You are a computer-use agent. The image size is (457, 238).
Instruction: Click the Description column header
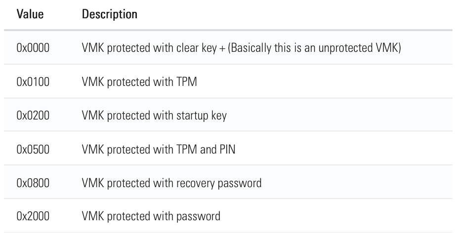coord(109,15)
